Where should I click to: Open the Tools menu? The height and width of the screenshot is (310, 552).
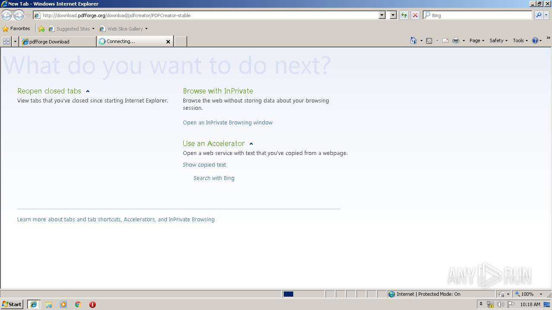[x=521, y=40]
